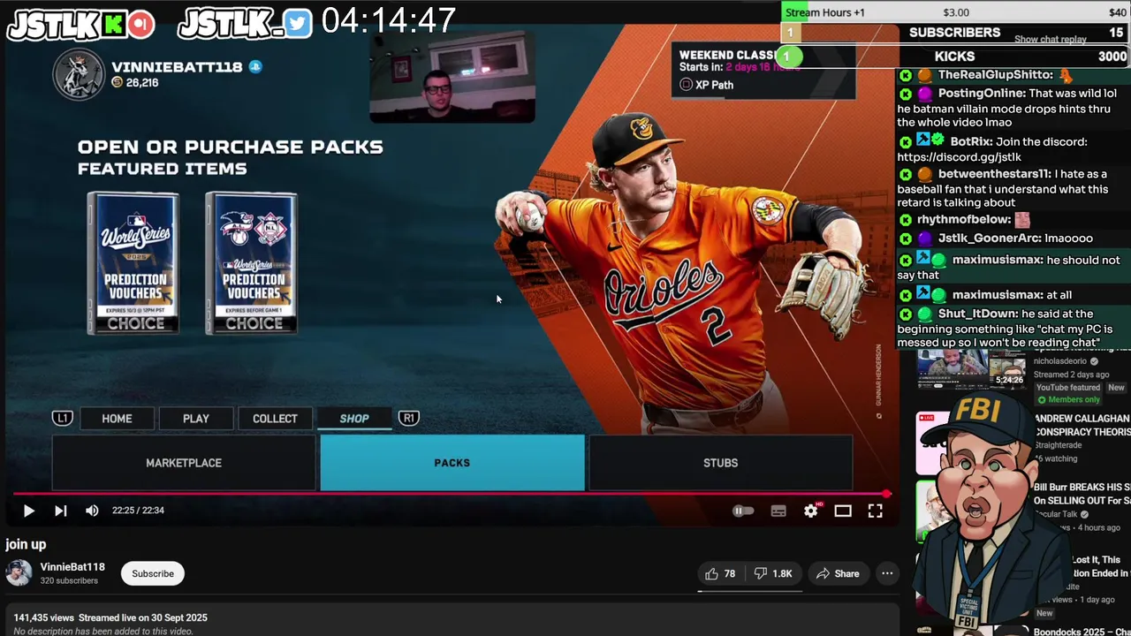The height and width of the screenshot is (636, 1131).
Task: Select the COLLECT tab
Action: [275, 419]
